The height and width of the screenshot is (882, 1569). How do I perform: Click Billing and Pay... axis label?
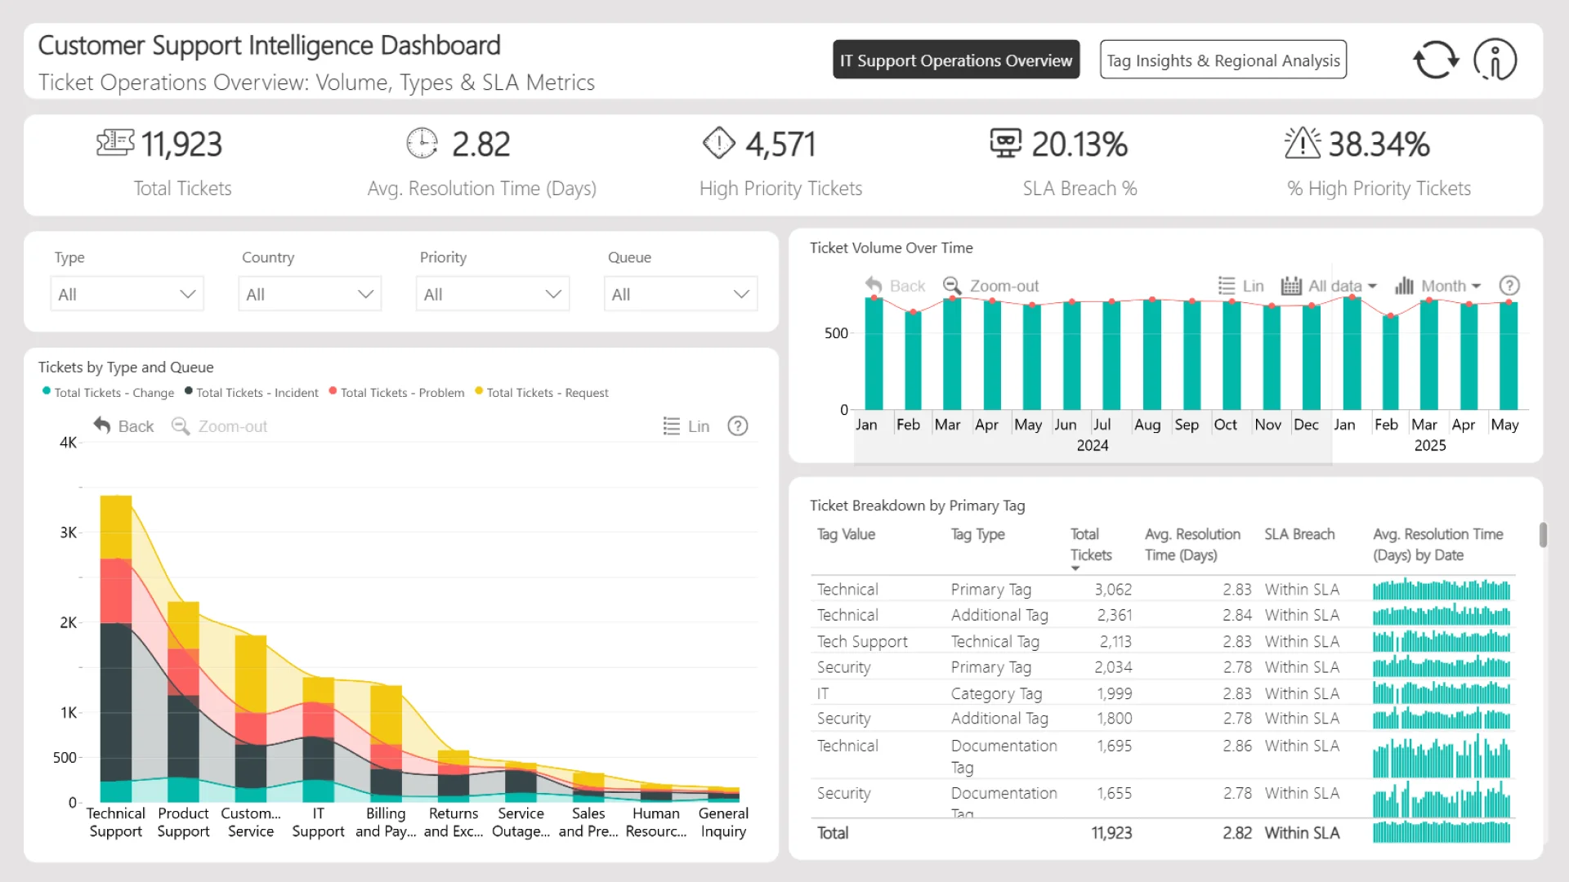click(386, 822)
